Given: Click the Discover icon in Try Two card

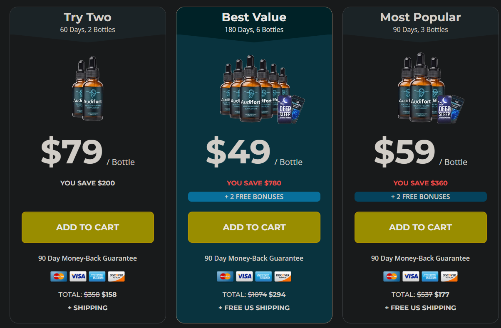Looking at the screenshot, I should (116, 276).
